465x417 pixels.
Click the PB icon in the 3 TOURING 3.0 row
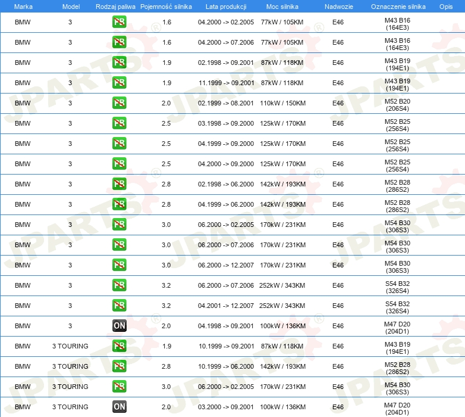120,387
